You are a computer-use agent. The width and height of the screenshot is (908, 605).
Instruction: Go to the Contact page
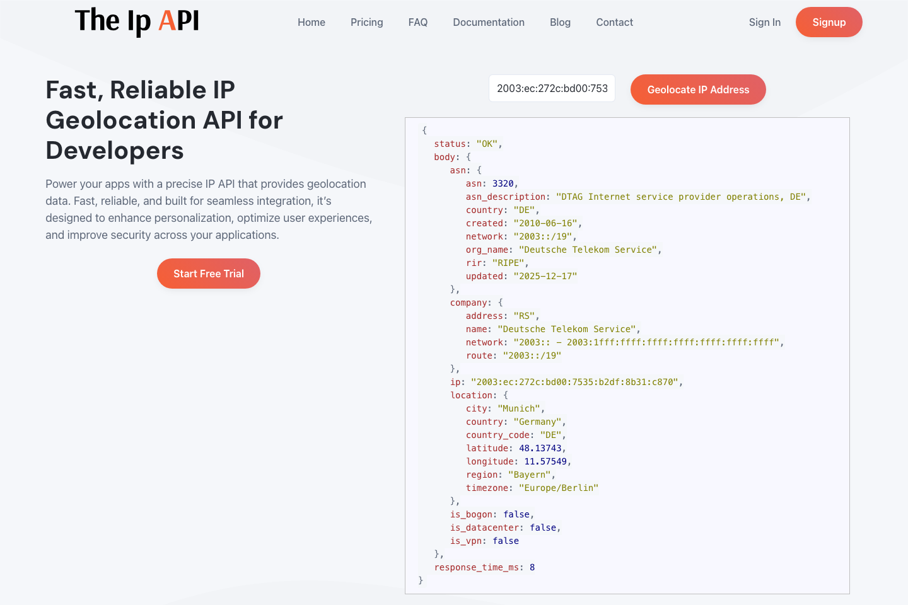tap(614, 22)
